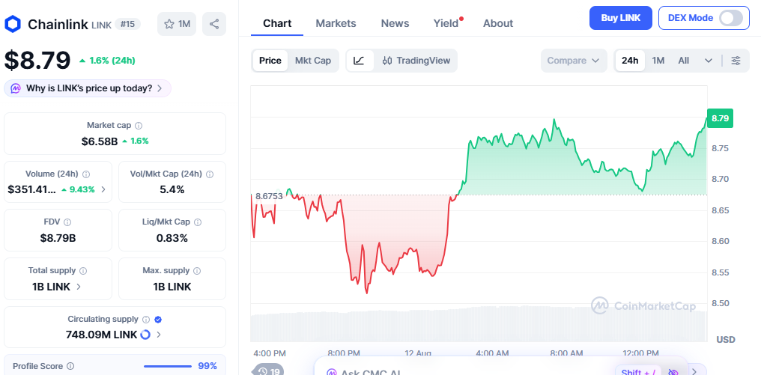Open Circulating supply info icon
Image resolution: width=761 pixels, height=375 pixels.
point(146,320)
